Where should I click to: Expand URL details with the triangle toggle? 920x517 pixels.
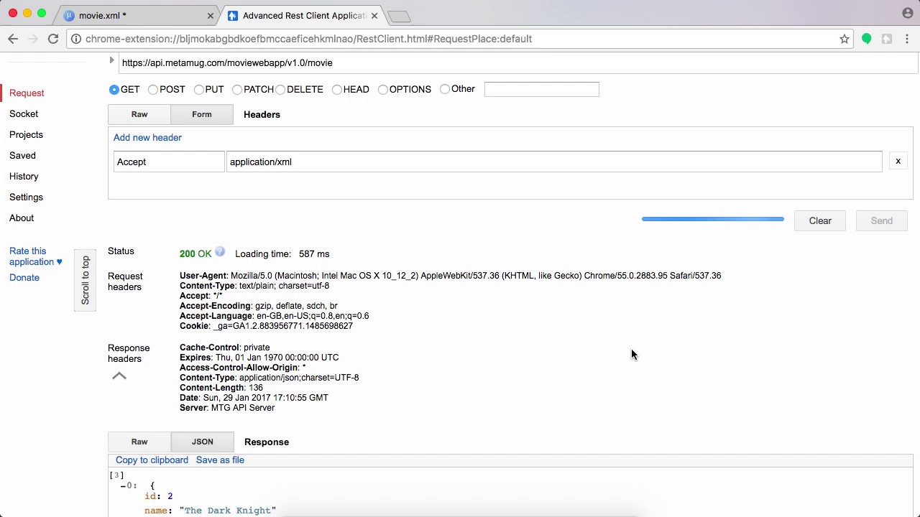coord(112,61)
